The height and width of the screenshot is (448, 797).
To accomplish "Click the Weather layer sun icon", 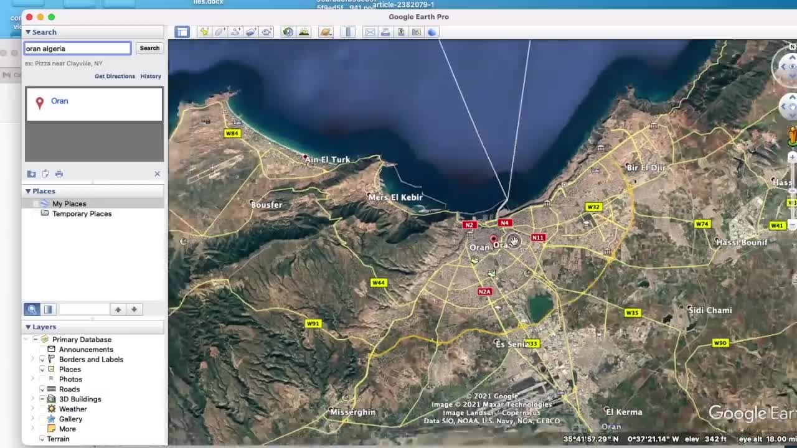I will pos(52,409).
